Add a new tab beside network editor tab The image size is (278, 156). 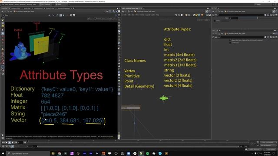[x=144, y=8]
